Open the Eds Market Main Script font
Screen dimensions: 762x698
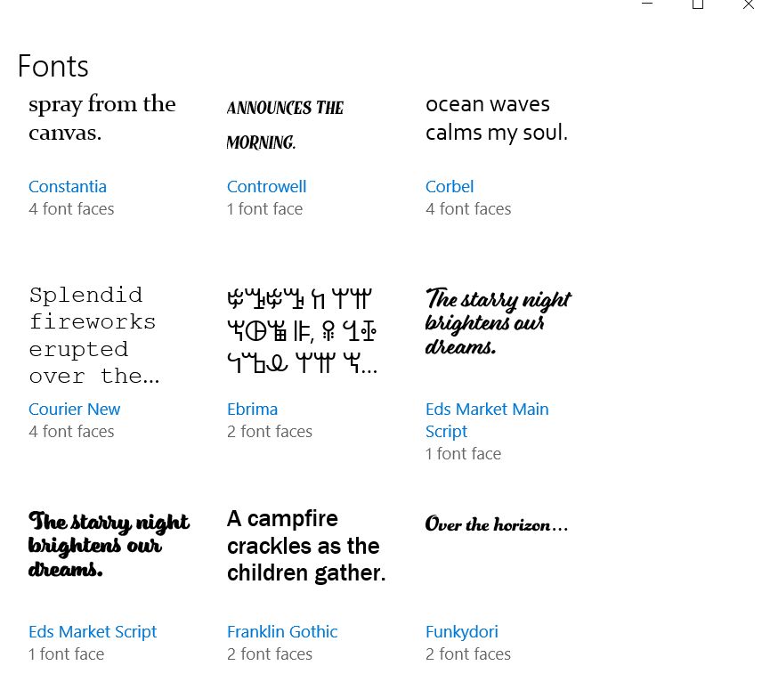click(487, 409)
